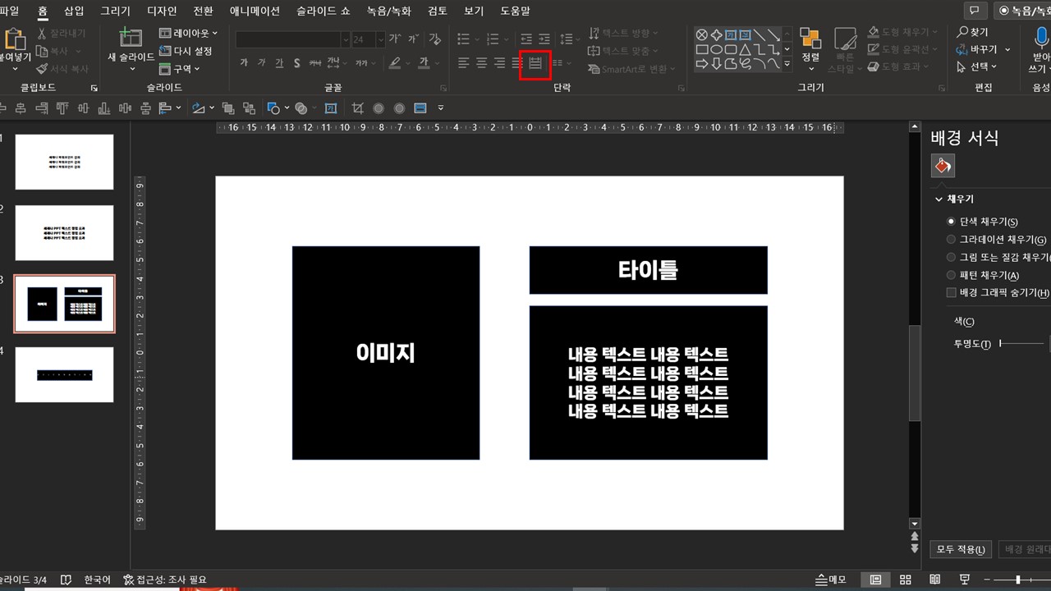Apply underline formatting to text
The width and height of the screenshot is (1051, 591).
click(x=279, y=63)
